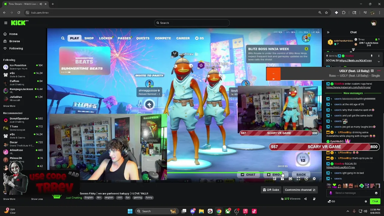Open AlinaRose recommended channel

pyautogui.click(x=23, y=151)
